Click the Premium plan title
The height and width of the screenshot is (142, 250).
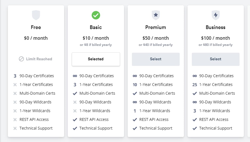coord(156,27)
